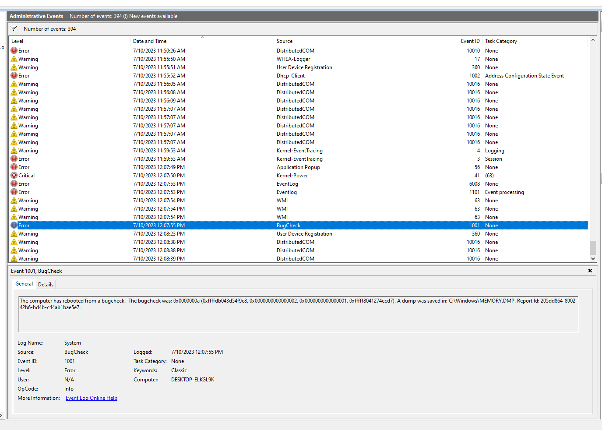Sort by the Task Category column header
The image size is (602, 430).
pos(535,41)
